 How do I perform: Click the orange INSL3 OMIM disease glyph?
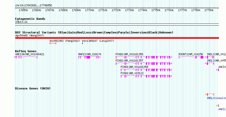(209, 94)
